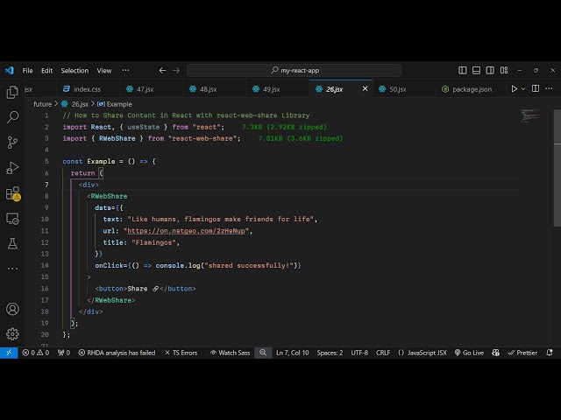Click the my-react-app command search box

point(299,70)
